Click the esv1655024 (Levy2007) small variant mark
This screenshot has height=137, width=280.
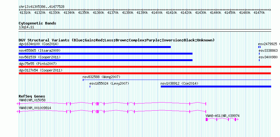[x=90, y=87]
